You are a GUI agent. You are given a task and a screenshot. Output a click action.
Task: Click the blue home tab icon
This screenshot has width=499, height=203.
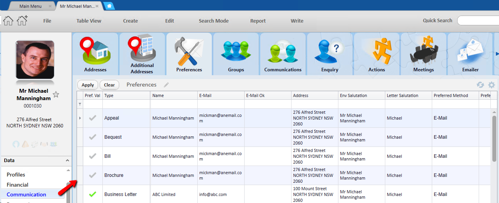pyautogui.click(x=109, y=6)
